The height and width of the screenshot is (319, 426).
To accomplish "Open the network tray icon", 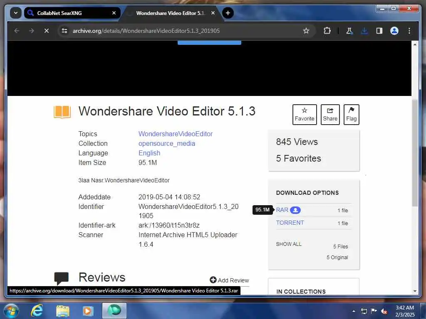I will coord(364,311).
